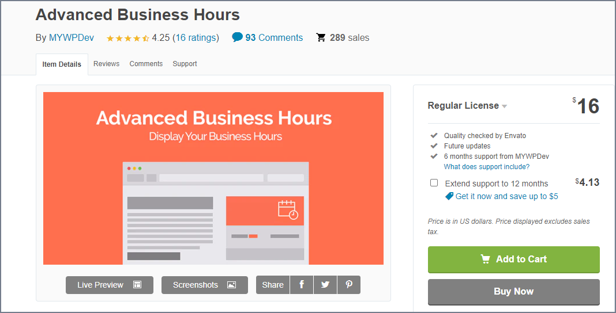Open 'What does support include?' link
Viewport: 616px width, 313px height.
pyautogui.click(x=487, y=166)
